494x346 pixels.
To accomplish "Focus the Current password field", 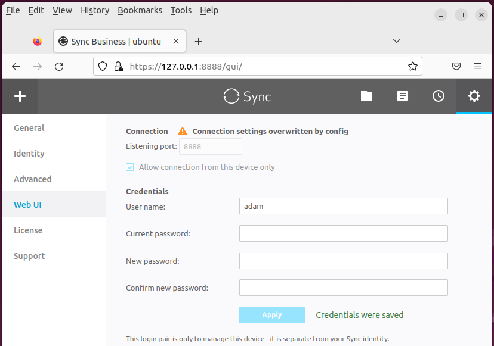I will (344, 233).
